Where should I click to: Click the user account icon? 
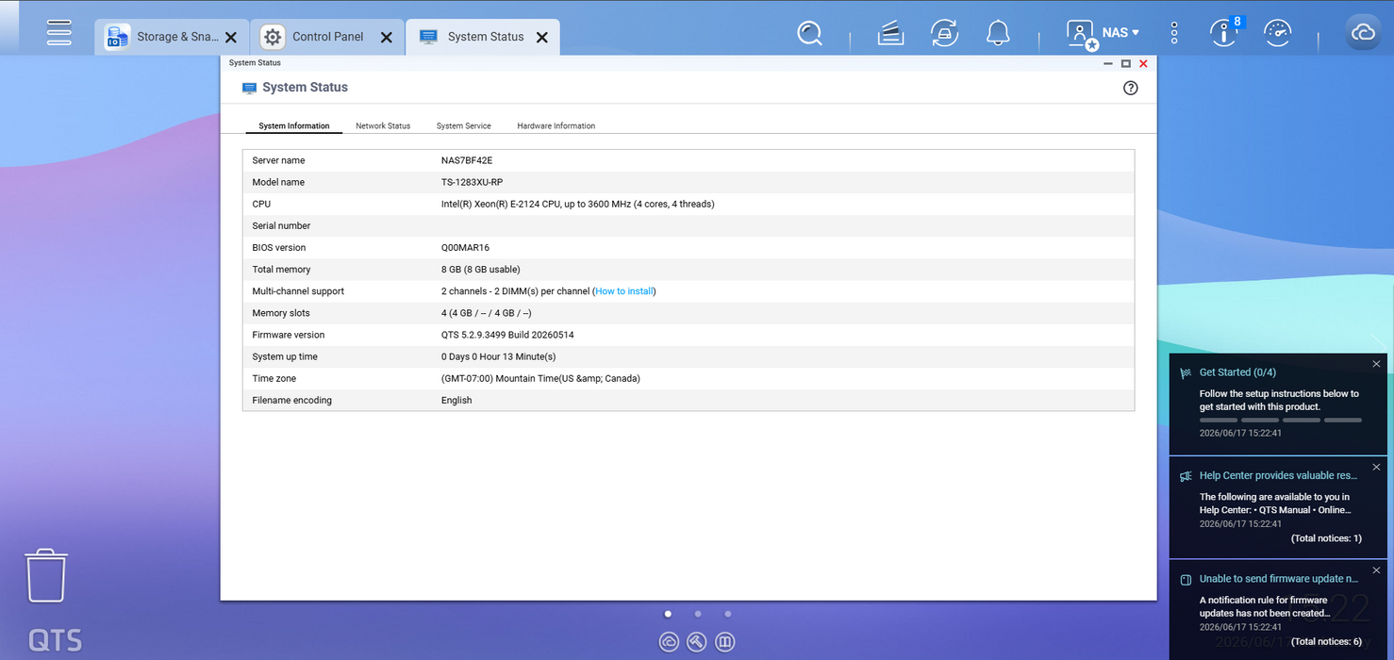coord(1081,34)
